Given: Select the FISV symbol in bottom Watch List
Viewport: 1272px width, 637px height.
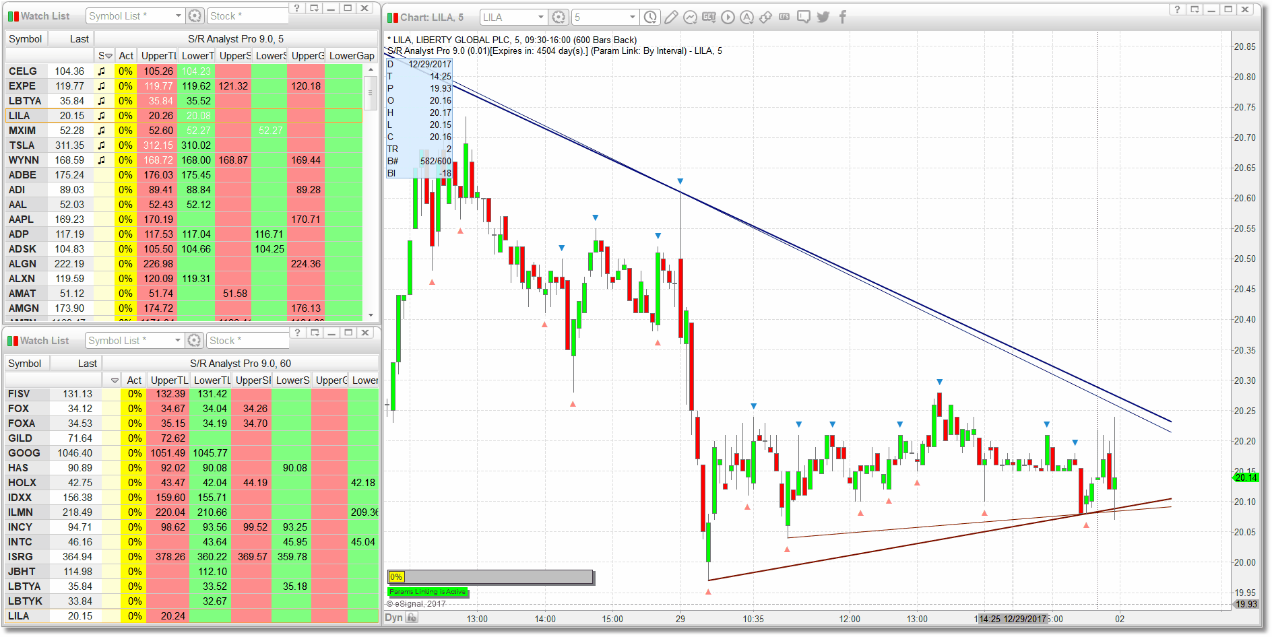Looking at the screenshot, I should (x=19, y=394).
